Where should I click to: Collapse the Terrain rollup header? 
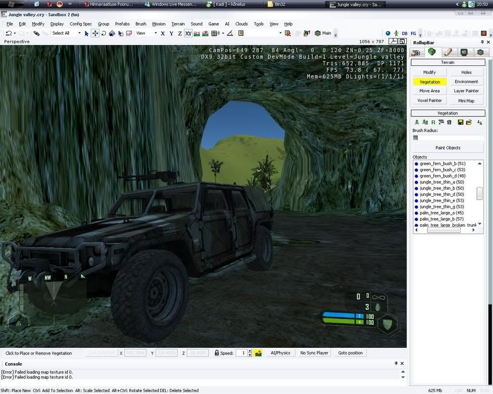pyautogui.click(x=448, y=62)
